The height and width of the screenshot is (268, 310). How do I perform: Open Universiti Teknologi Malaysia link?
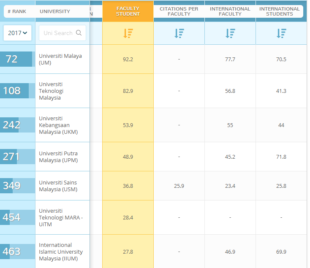pos(51,91)
